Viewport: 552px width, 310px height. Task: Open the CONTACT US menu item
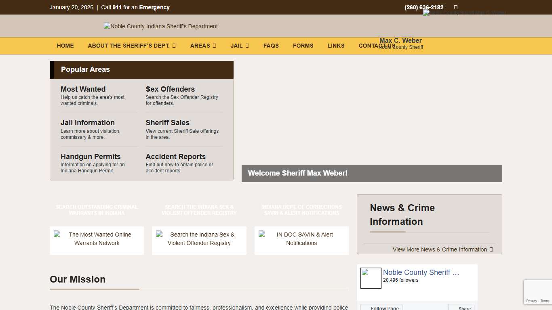point(377,46)
